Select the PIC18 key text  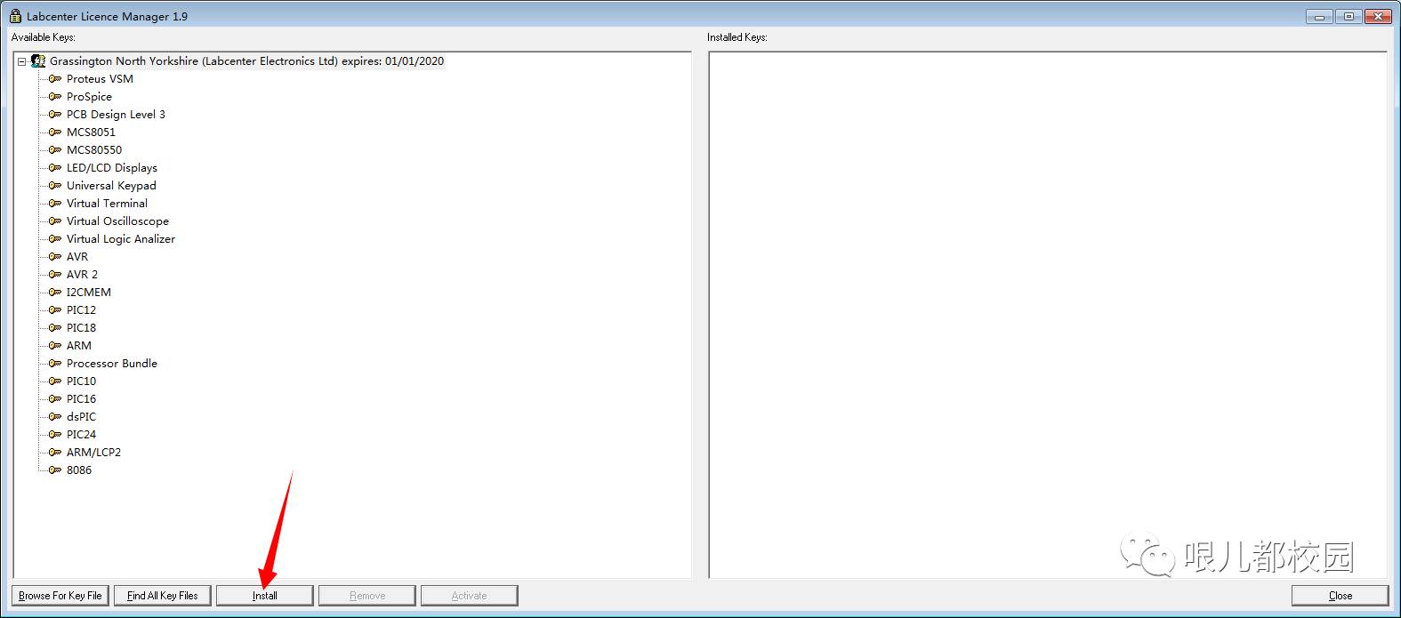point(81,328)
